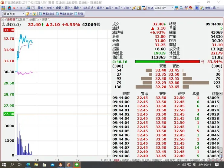Open the 無敵8888 bookmark

point(47,14)
